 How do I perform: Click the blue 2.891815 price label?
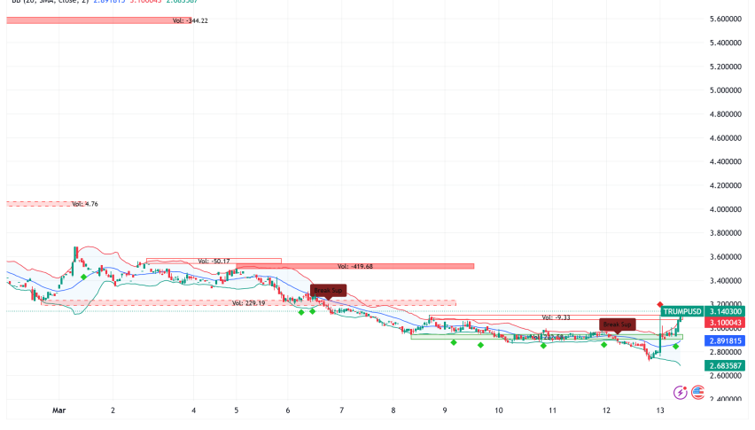pos(728,340)
